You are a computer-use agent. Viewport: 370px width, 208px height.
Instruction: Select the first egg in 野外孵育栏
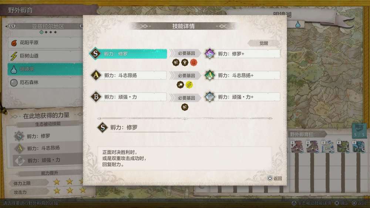(x=297, y=147)
